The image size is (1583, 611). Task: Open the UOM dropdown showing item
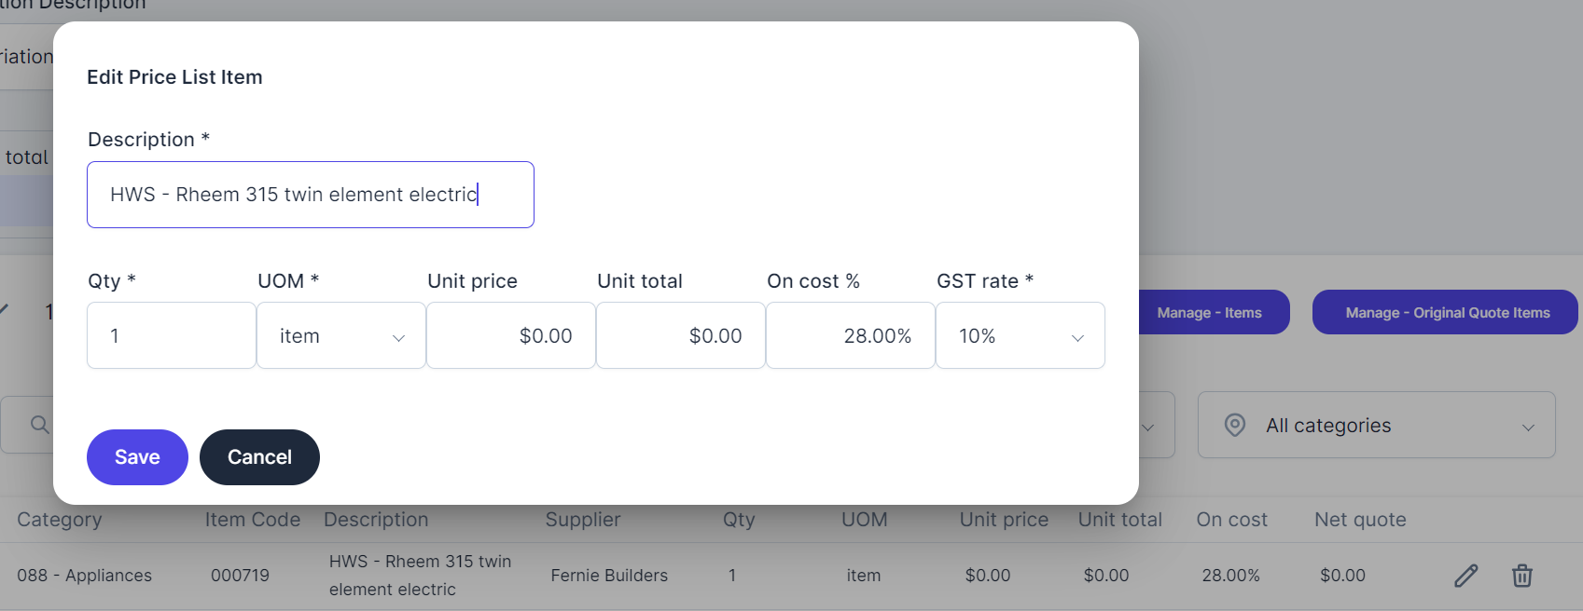pyautogui.click(x=340, y=335)
